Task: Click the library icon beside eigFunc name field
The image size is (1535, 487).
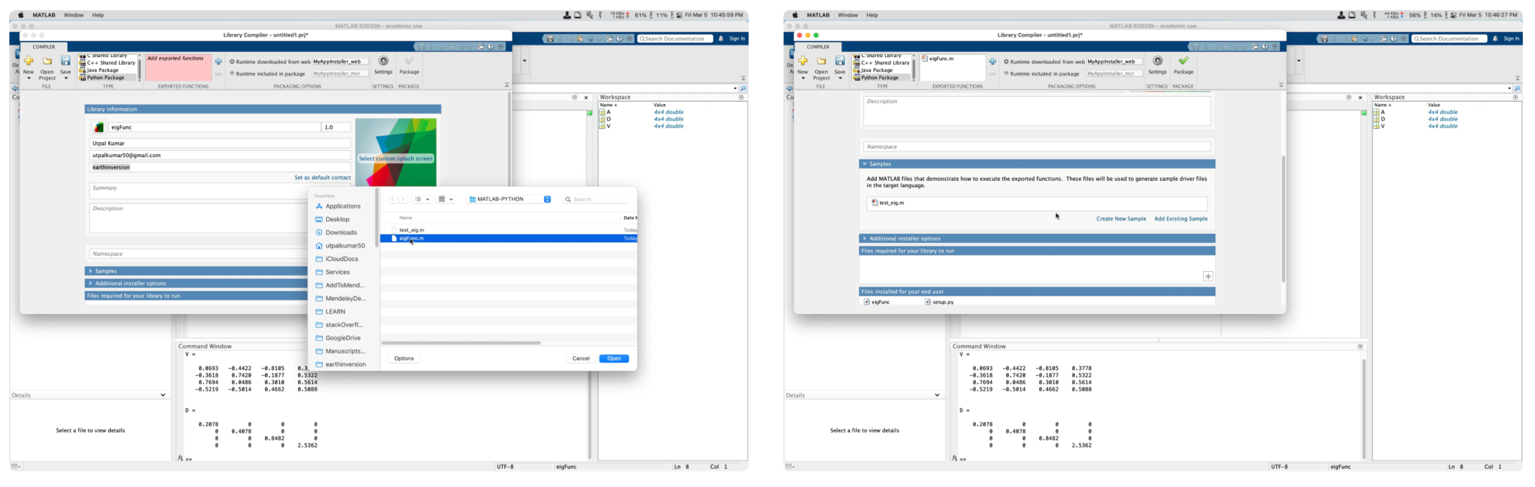Action: coord(99,127)
